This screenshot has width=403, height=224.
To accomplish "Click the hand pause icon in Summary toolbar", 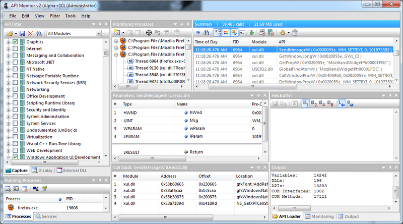I will pos(282,32).
